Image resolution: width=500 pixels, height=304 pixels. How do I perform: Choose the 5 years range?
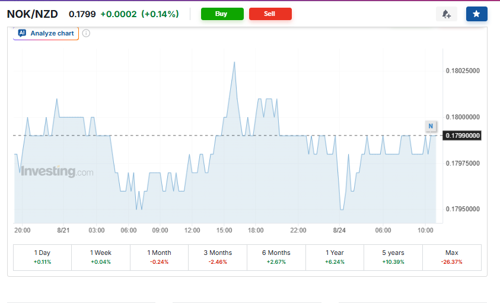coord(393,257)
